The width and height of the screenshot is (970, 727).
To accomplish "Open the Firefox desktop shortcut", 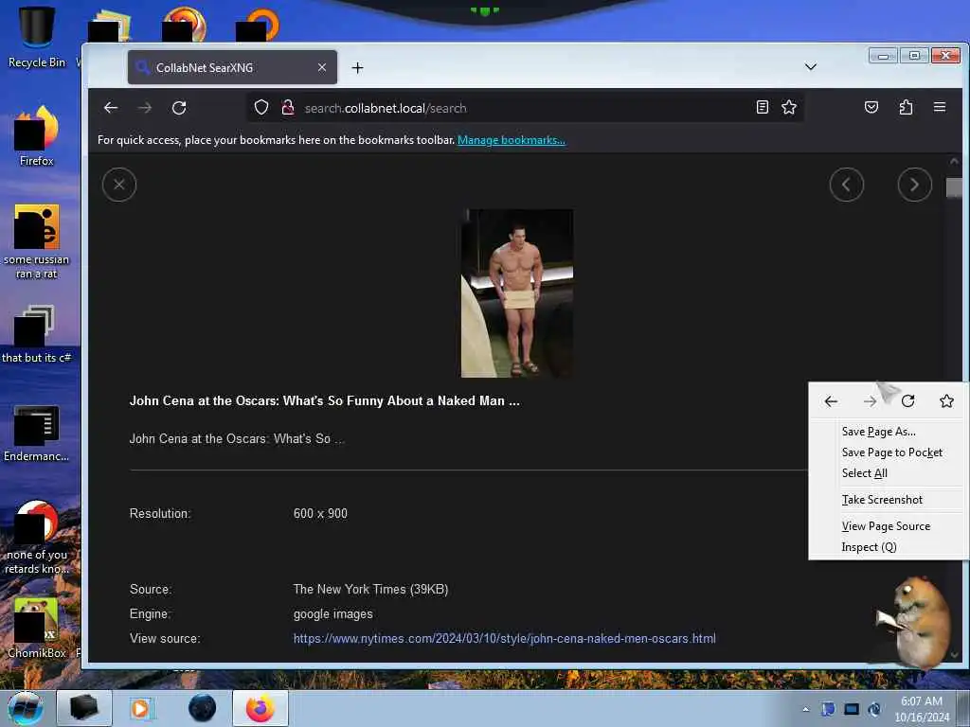I will click(37, 136).
